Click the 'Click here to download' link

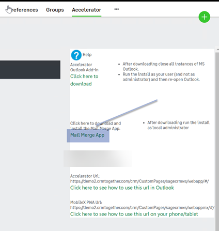coord(84,80)
